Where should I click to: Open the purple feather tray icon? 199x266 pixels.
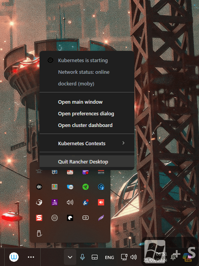[101, 217]
